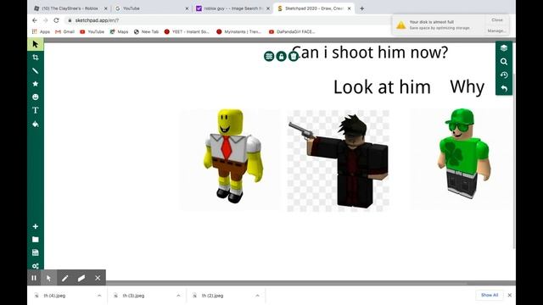Image resolution: width=543 pixels, height=305 pixels.
Task: Open the History clock icon
Action: click(x=504, y=75)
